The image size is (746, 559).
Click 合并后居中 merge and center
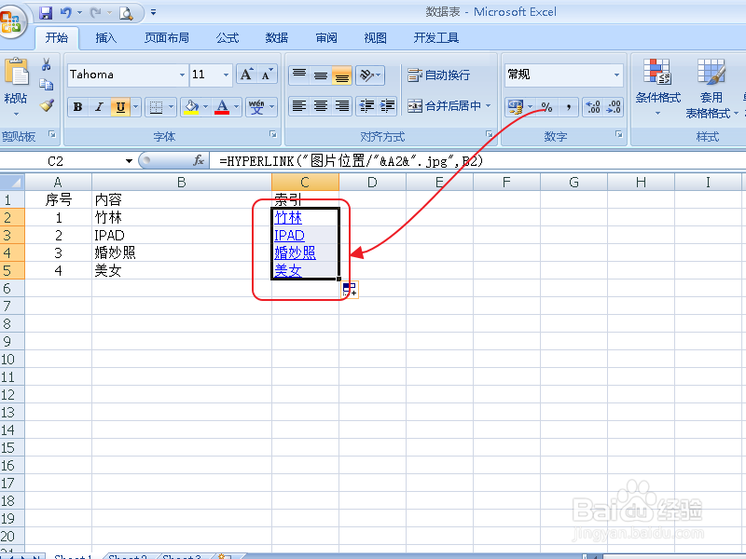[x=445, y=105]
